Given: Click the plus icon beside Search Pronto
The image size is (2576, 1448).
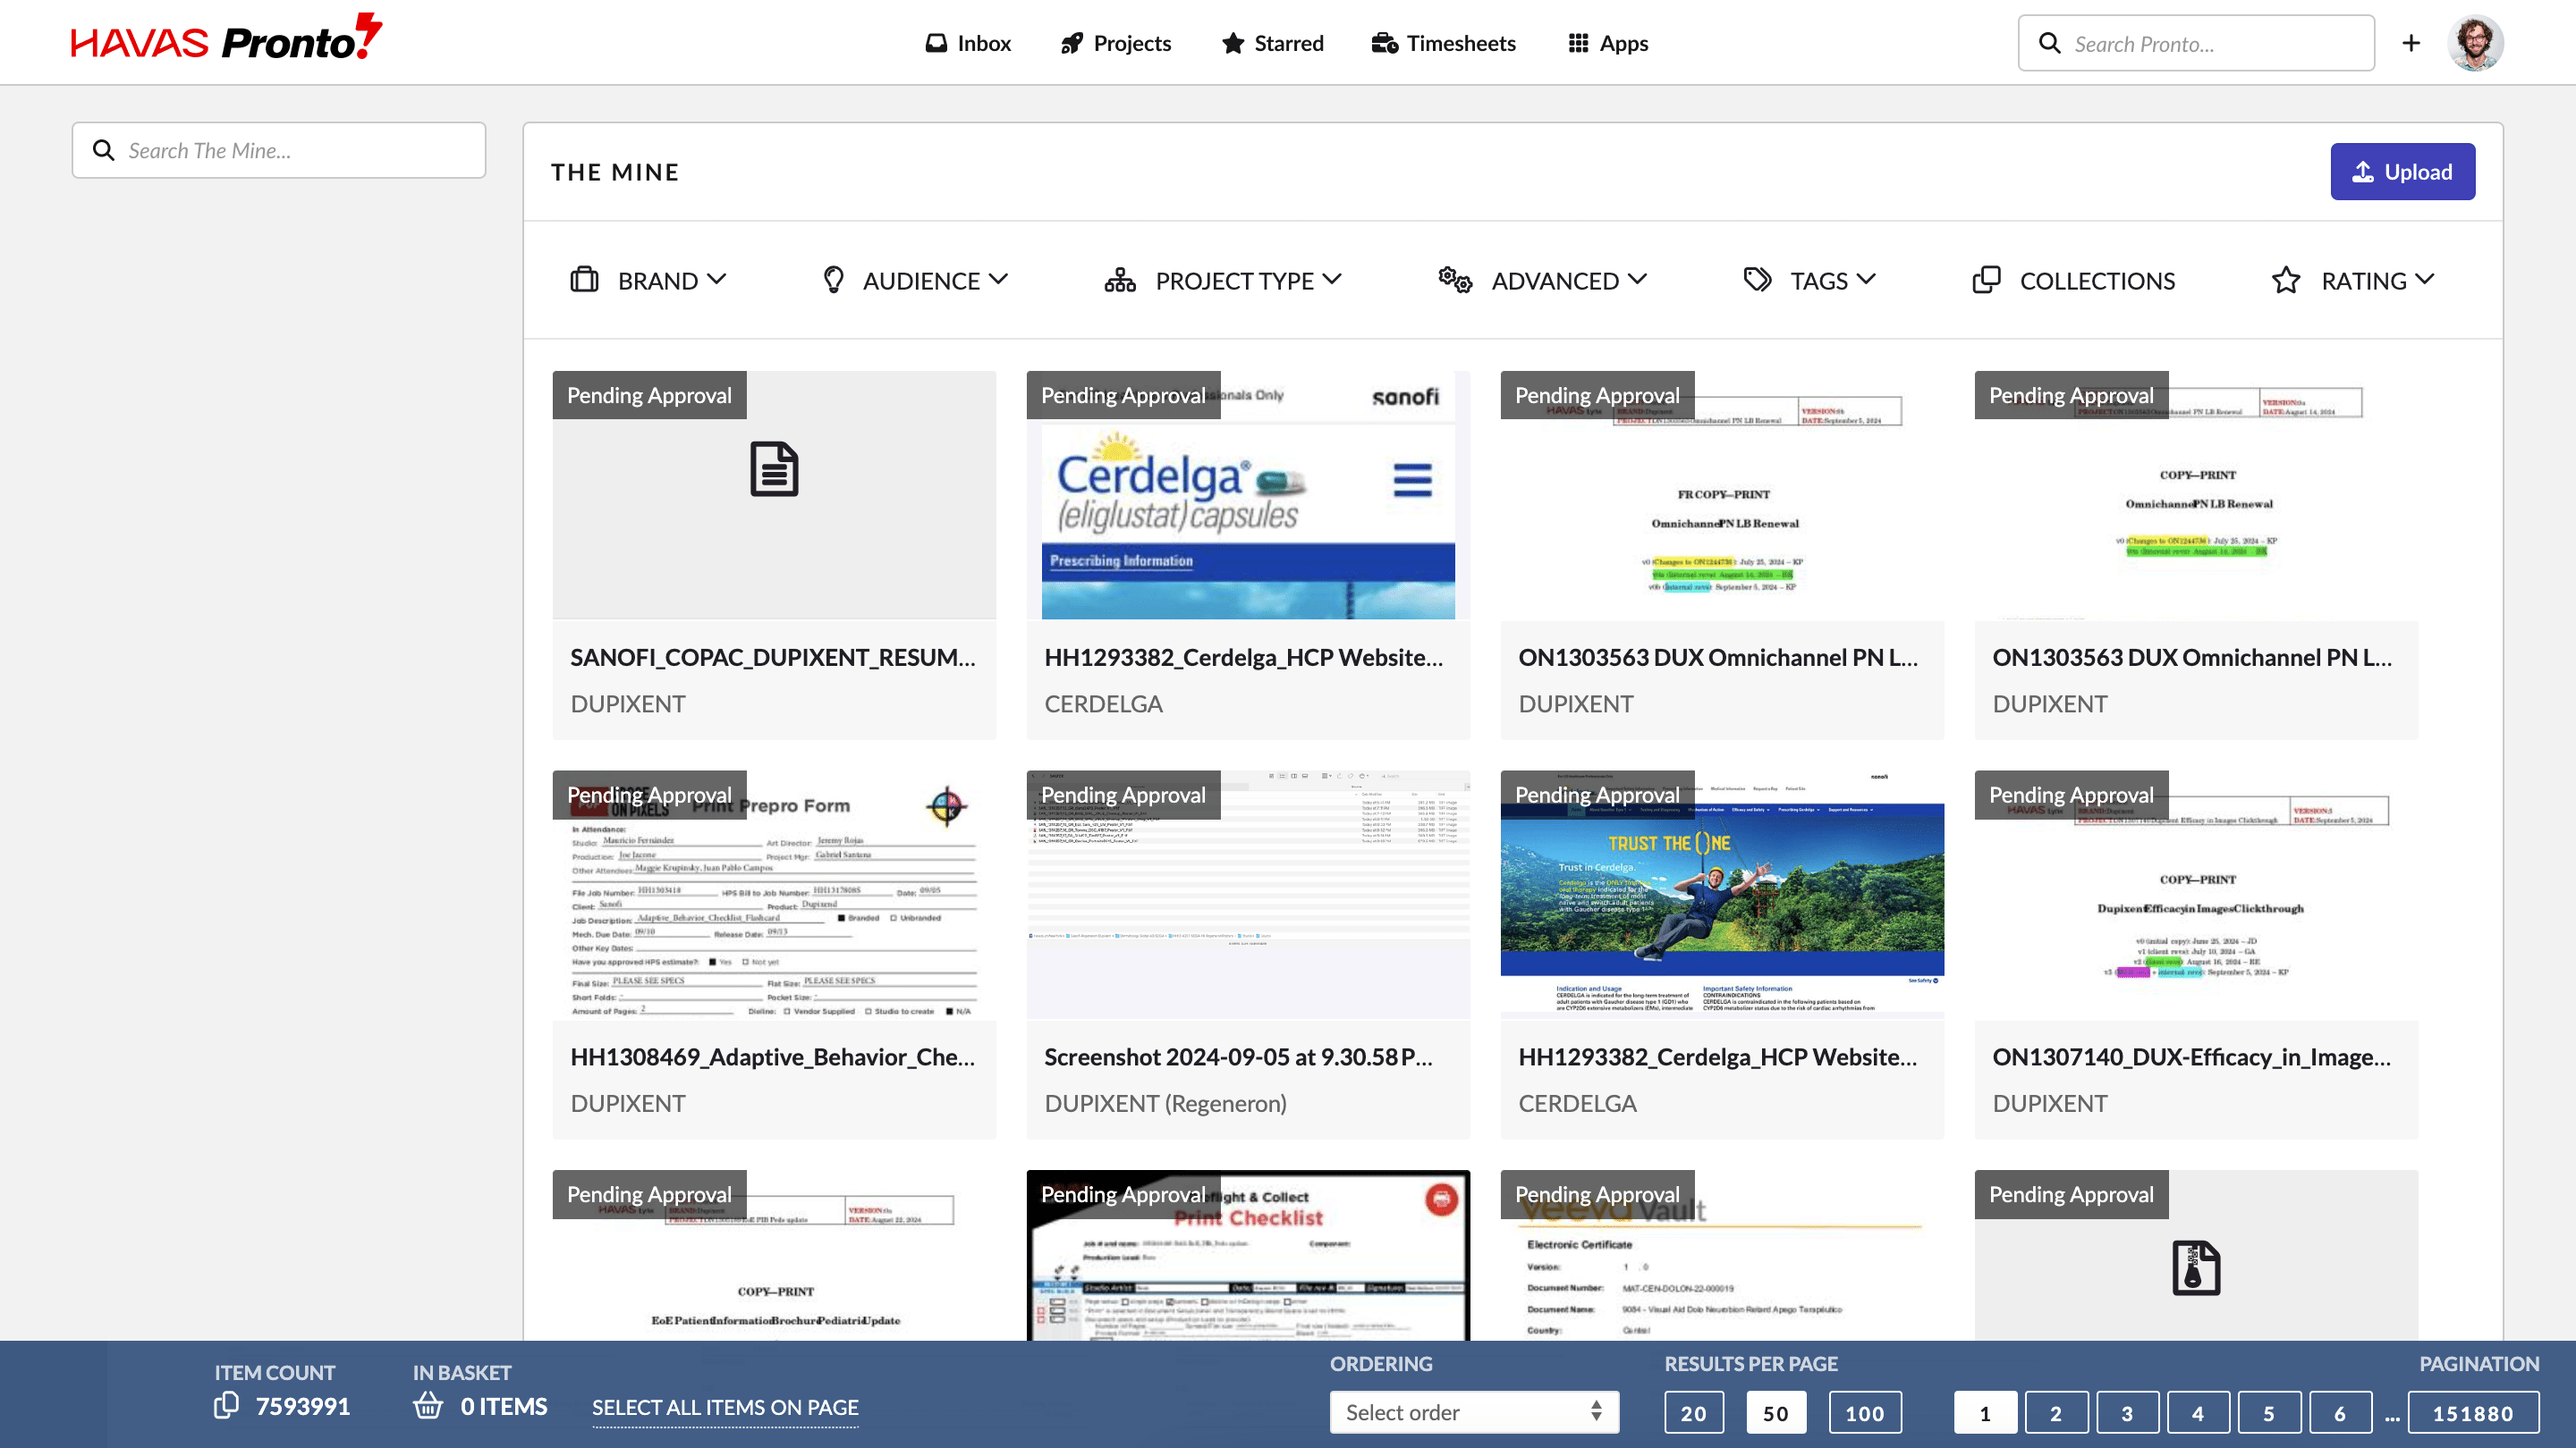Looking at the screenshot, I should [2411, 43].
